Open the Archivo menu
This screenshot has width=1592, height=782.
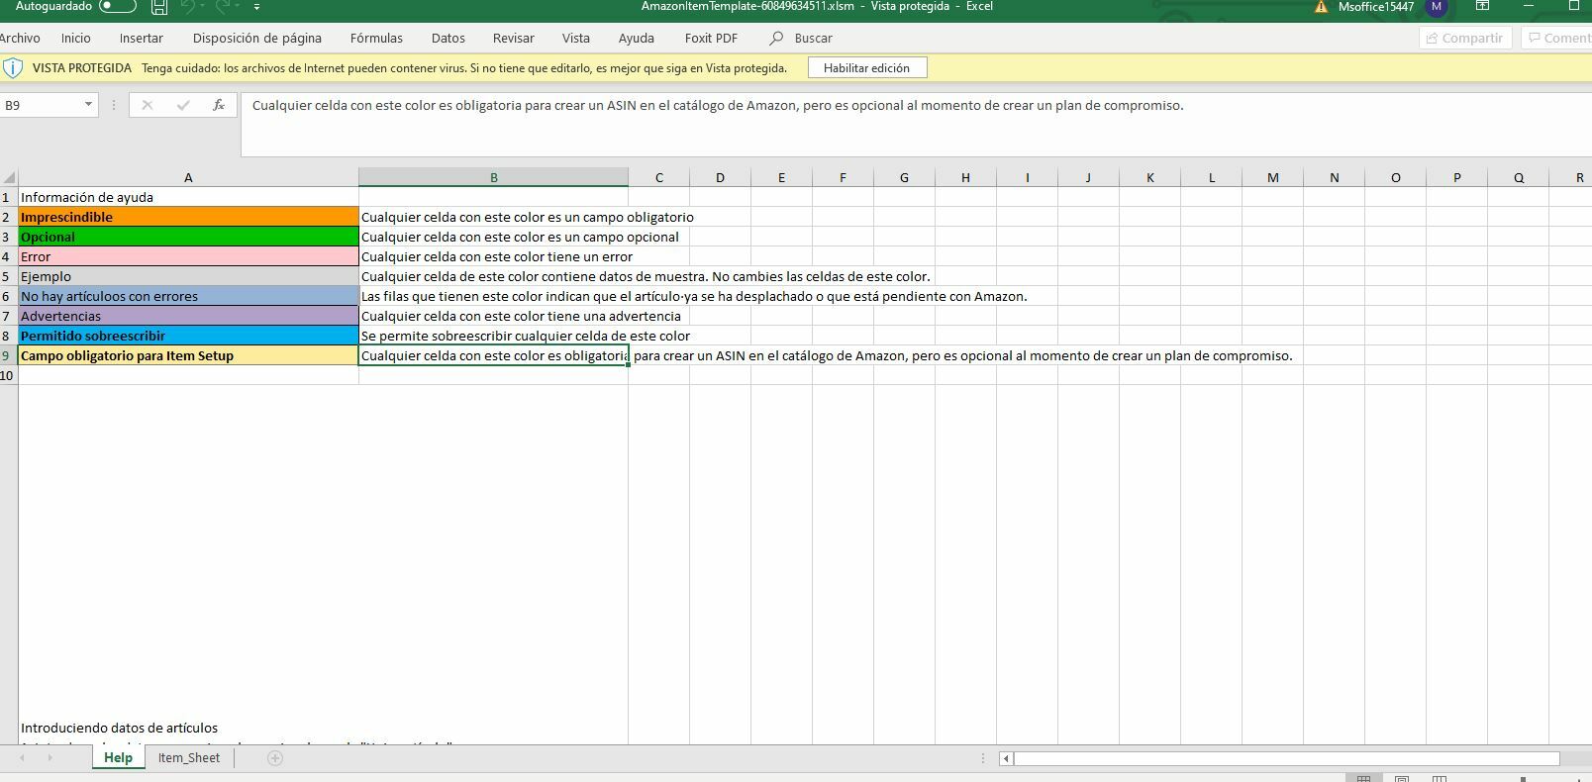pos(20,38)
